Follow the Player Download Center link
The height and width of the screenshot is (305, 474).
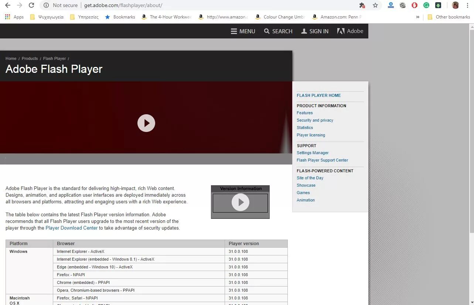click(x=72, y=228)
